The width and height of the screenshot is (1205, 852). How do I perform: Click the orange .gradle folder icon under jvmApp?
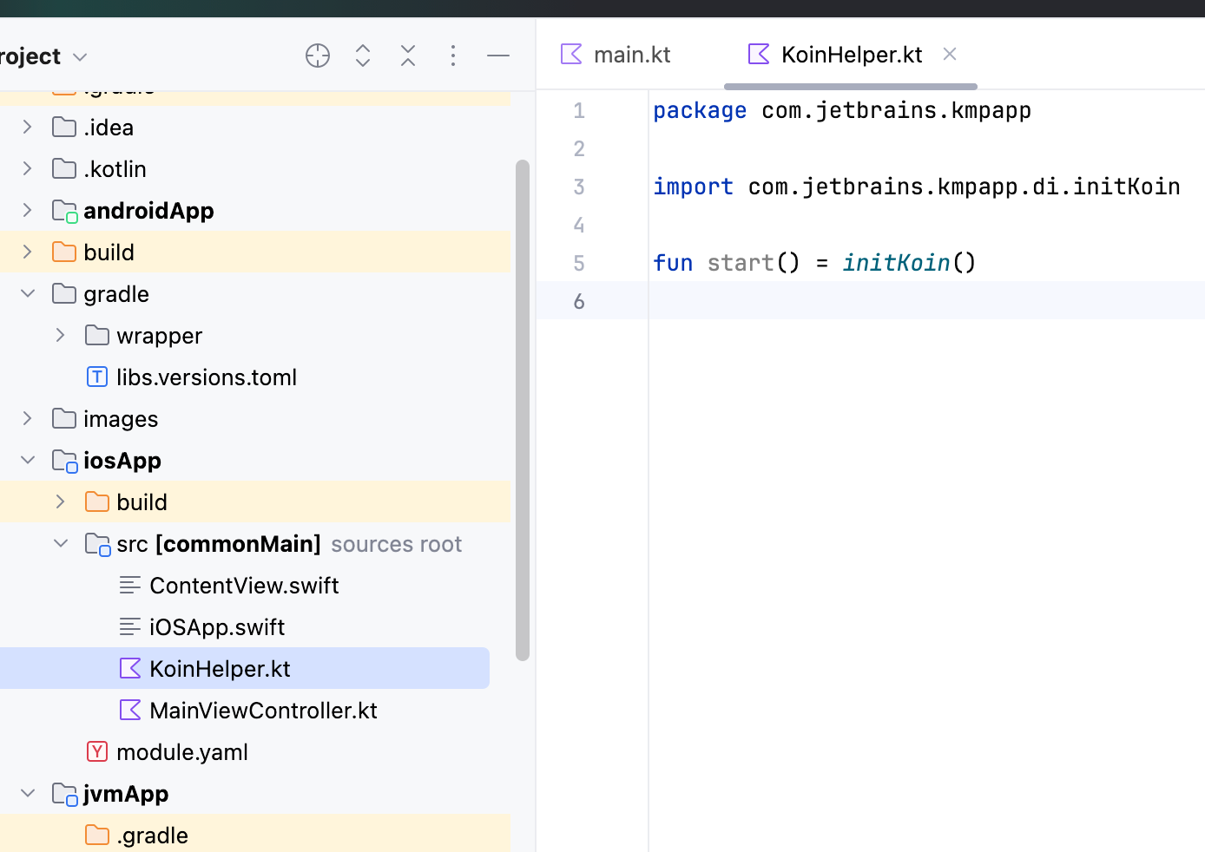[97, 835]
